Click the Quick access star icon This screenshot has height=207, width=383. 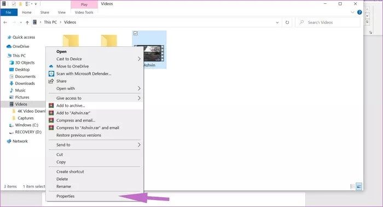(x=9, y=37)
